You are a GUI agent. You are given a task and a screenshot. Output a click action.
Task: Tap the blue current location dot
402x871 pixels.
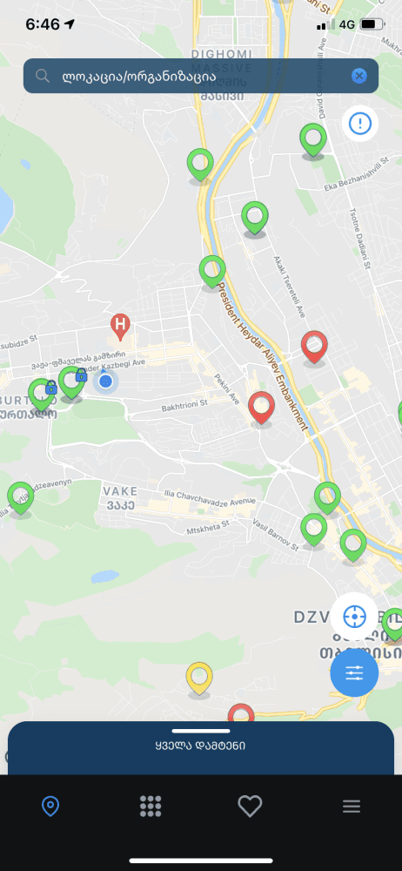click(x=106, y=381)
